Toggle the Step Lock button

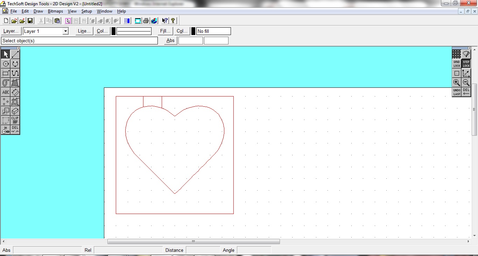click(466, 64)
